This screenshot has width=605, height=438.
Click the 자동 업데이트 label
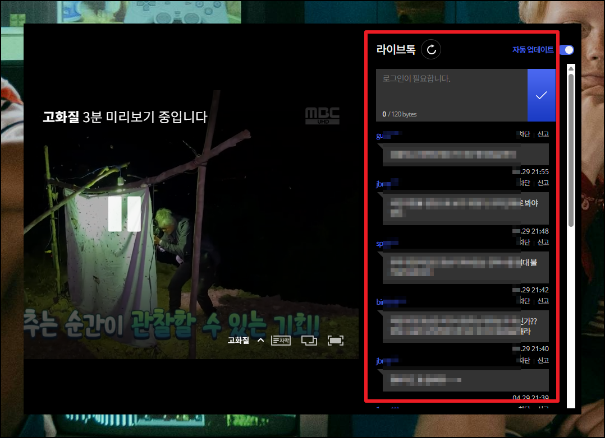(533, 50)
